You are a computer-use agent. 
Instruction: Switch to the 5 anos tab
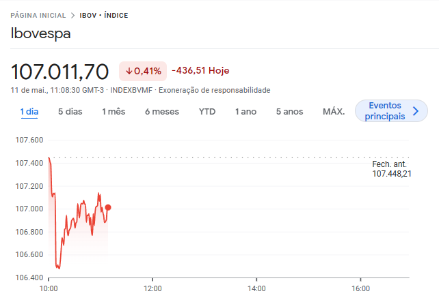289,111
